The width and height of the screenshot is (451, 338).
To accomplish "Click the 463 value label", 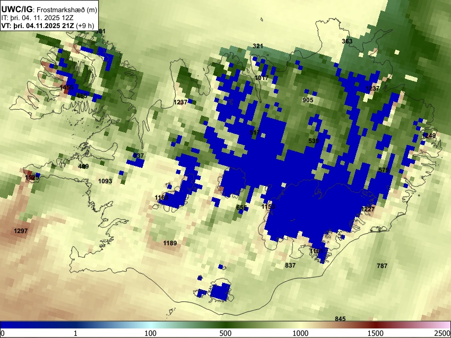I will pyautogui.click(x=82, y=96).
